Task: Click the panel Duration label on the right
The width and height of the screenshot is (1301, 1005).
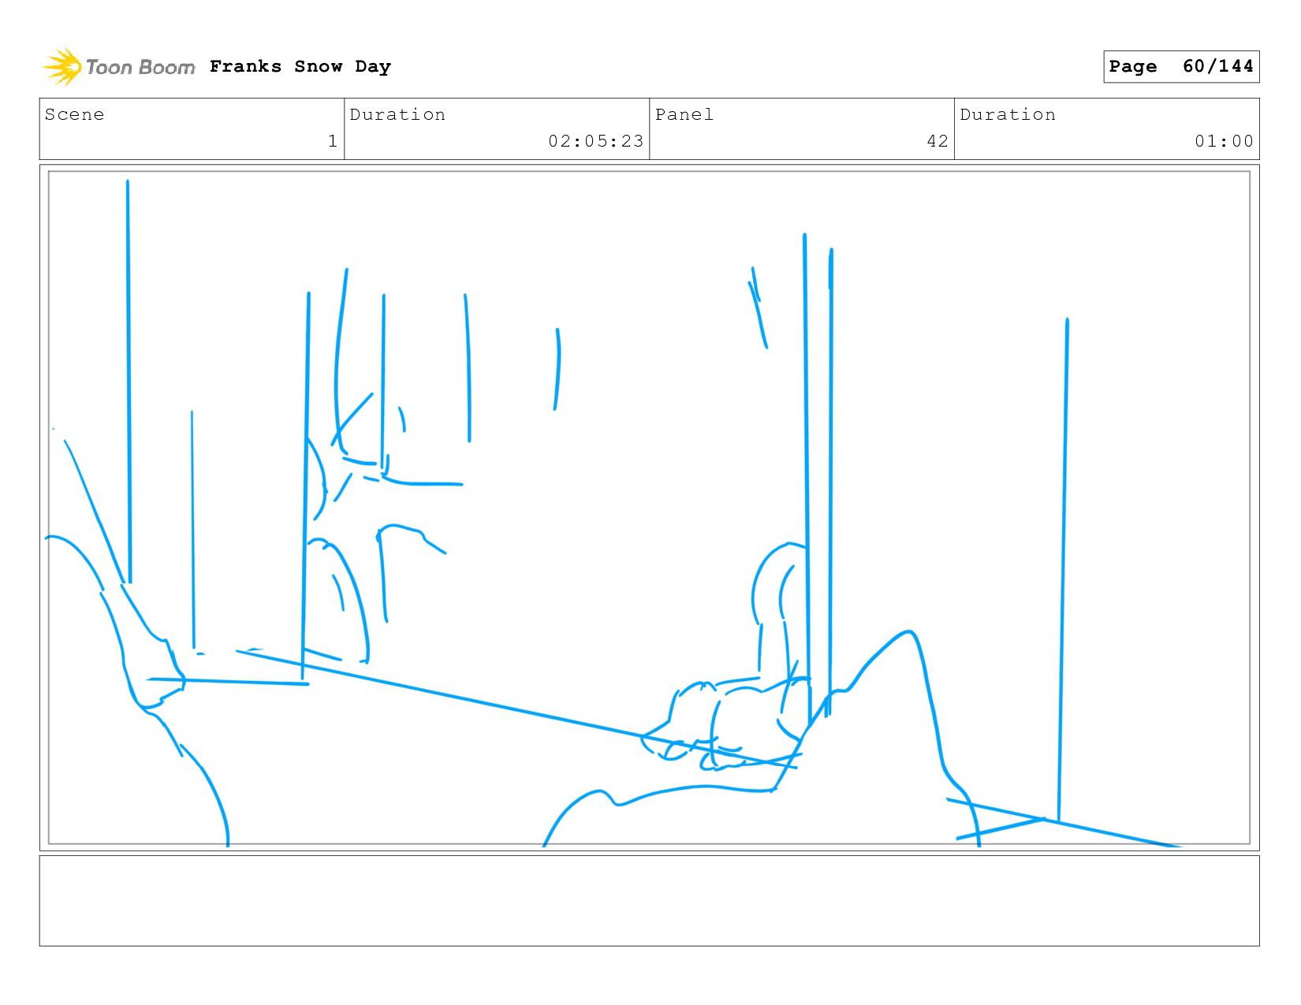Action: [x=1008, y=115]
